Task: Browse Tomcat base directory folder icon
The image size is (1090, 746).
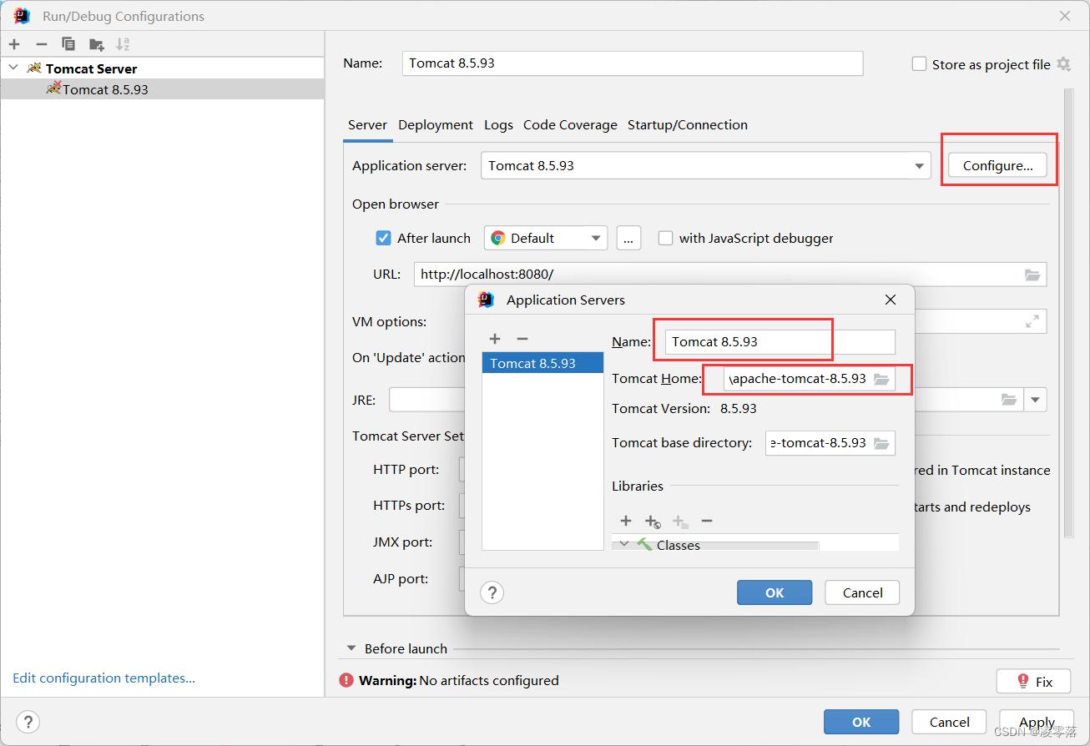Action: [x=881, y=443]
